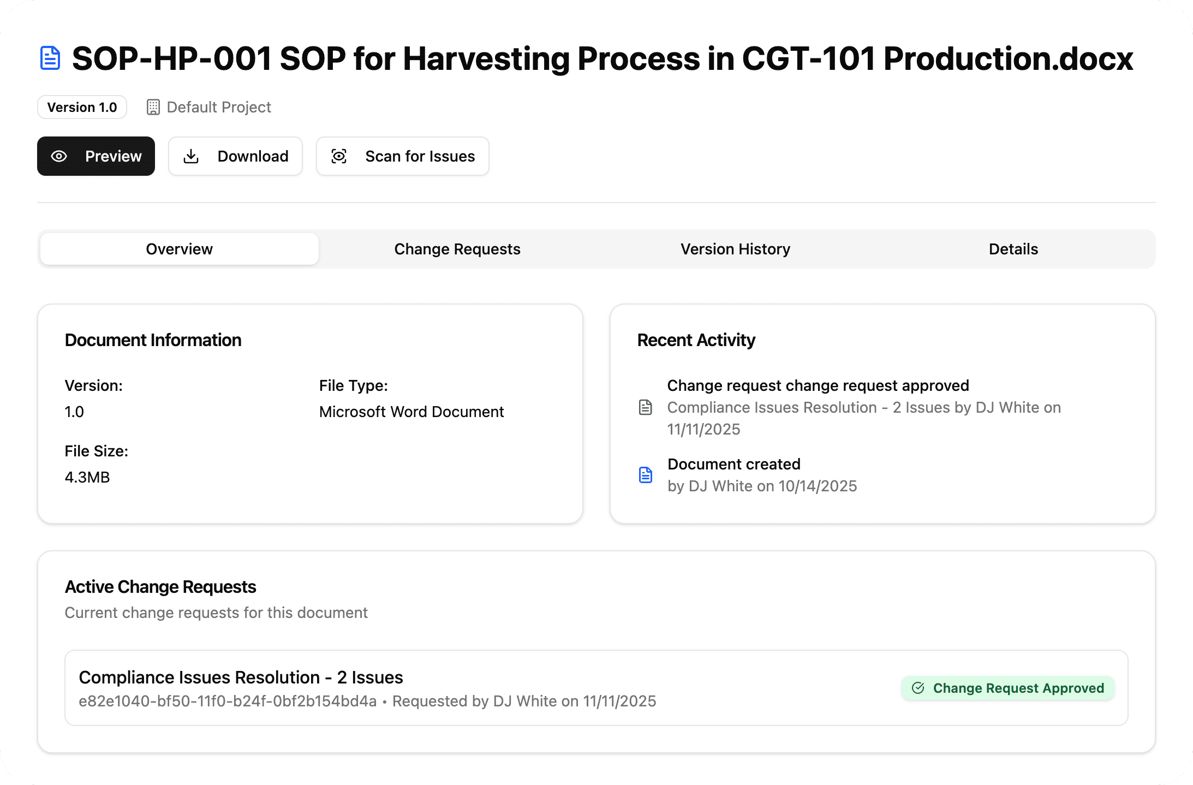1193x785 pixels.
Task: Click the gray document icon in change request activity
Action: click(646, 407)
